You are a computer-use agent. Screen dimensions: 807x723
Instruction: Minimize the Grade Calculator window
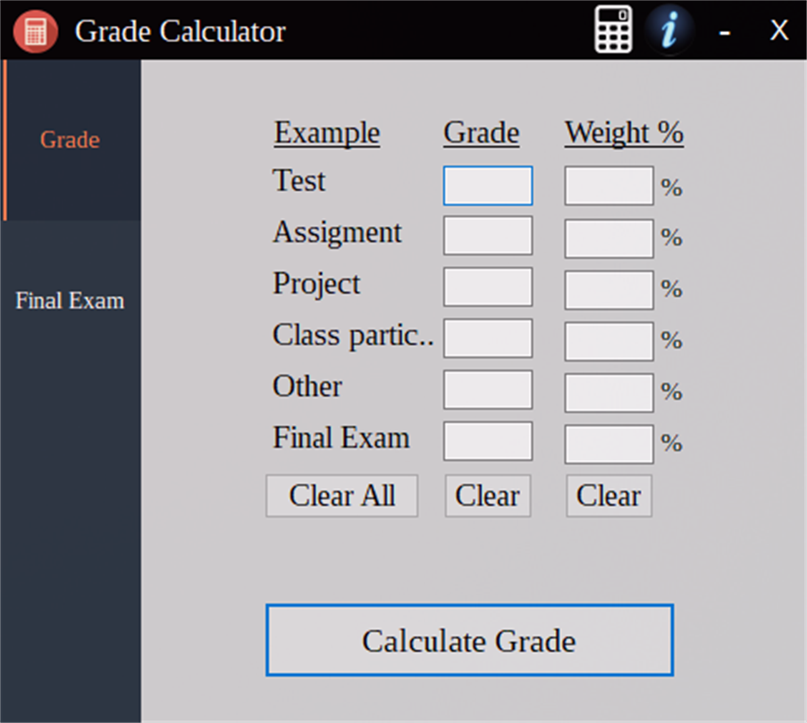(x=725, y=32)
